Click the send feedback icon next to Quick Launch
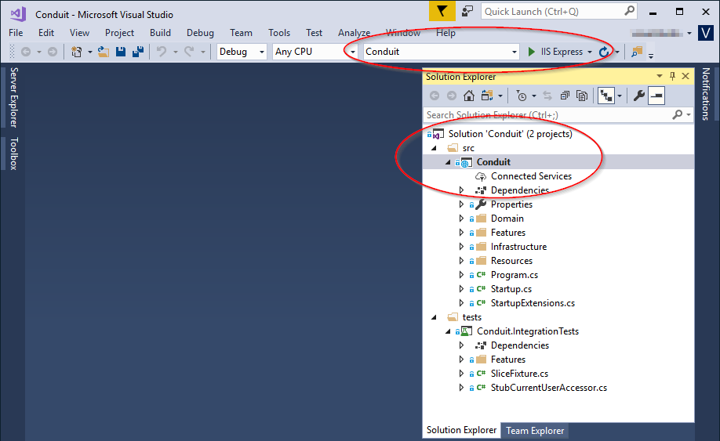The width and height of the screenshot is (720, 441). click(467, 11)
